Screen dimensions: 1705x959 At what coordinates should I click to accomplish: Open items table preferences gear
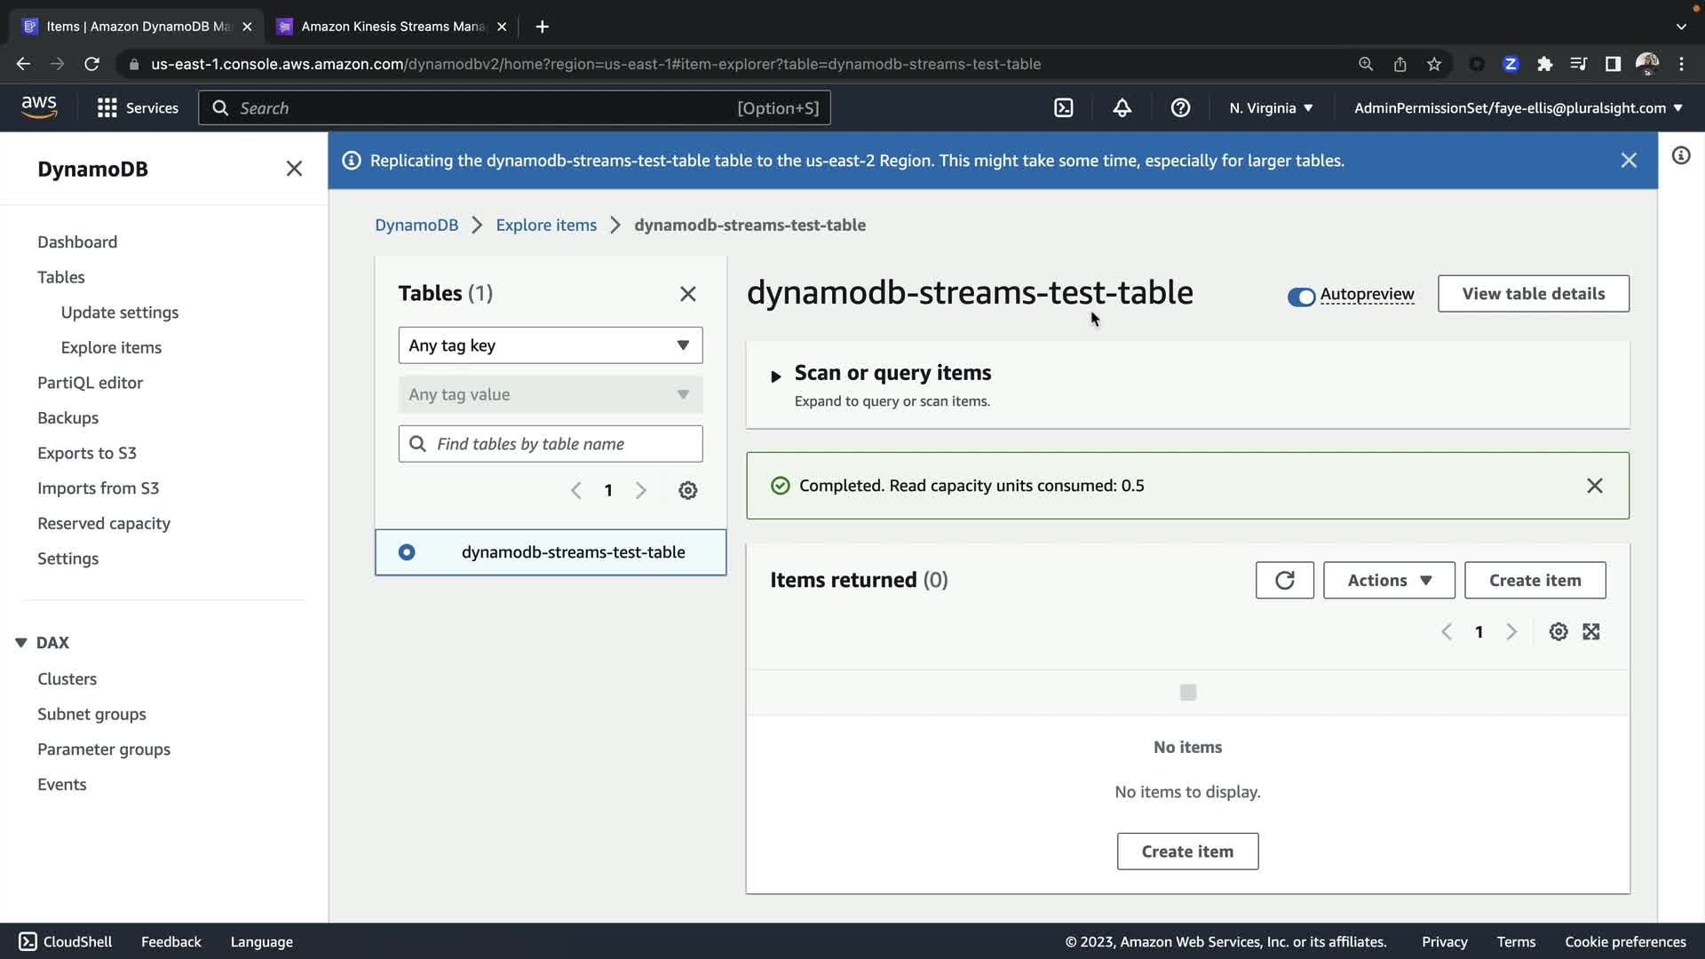1558,632
